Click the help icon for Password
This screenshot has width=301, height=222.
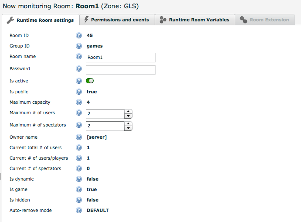79,69
